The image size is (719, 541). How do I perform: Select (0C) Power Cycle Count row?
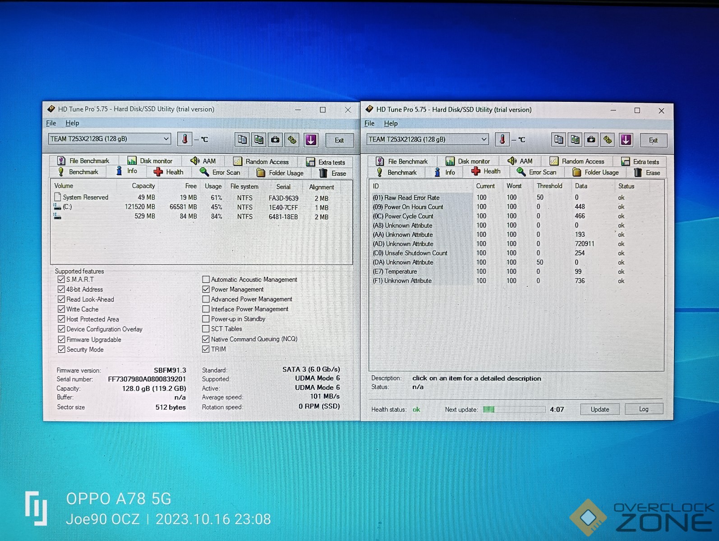click(x=516, y=216)
